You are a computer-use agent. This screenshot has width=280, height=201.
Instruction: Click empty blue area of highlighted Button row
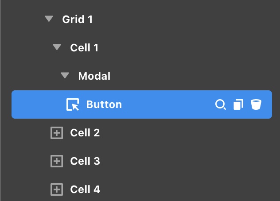point(168,104)
